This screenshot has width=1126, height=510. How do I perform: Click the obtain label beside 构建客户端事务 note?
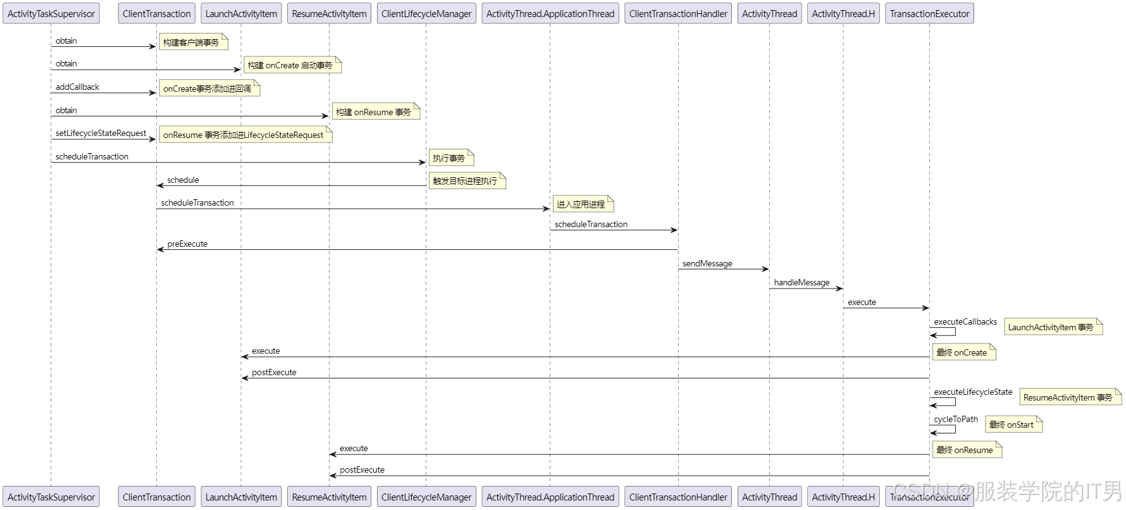click(x=66, y=41)
